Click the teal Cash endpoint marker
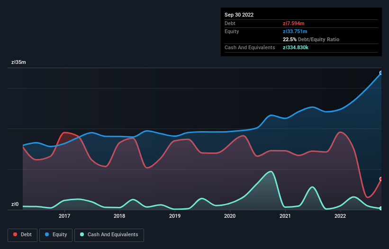 click(381, 208)
